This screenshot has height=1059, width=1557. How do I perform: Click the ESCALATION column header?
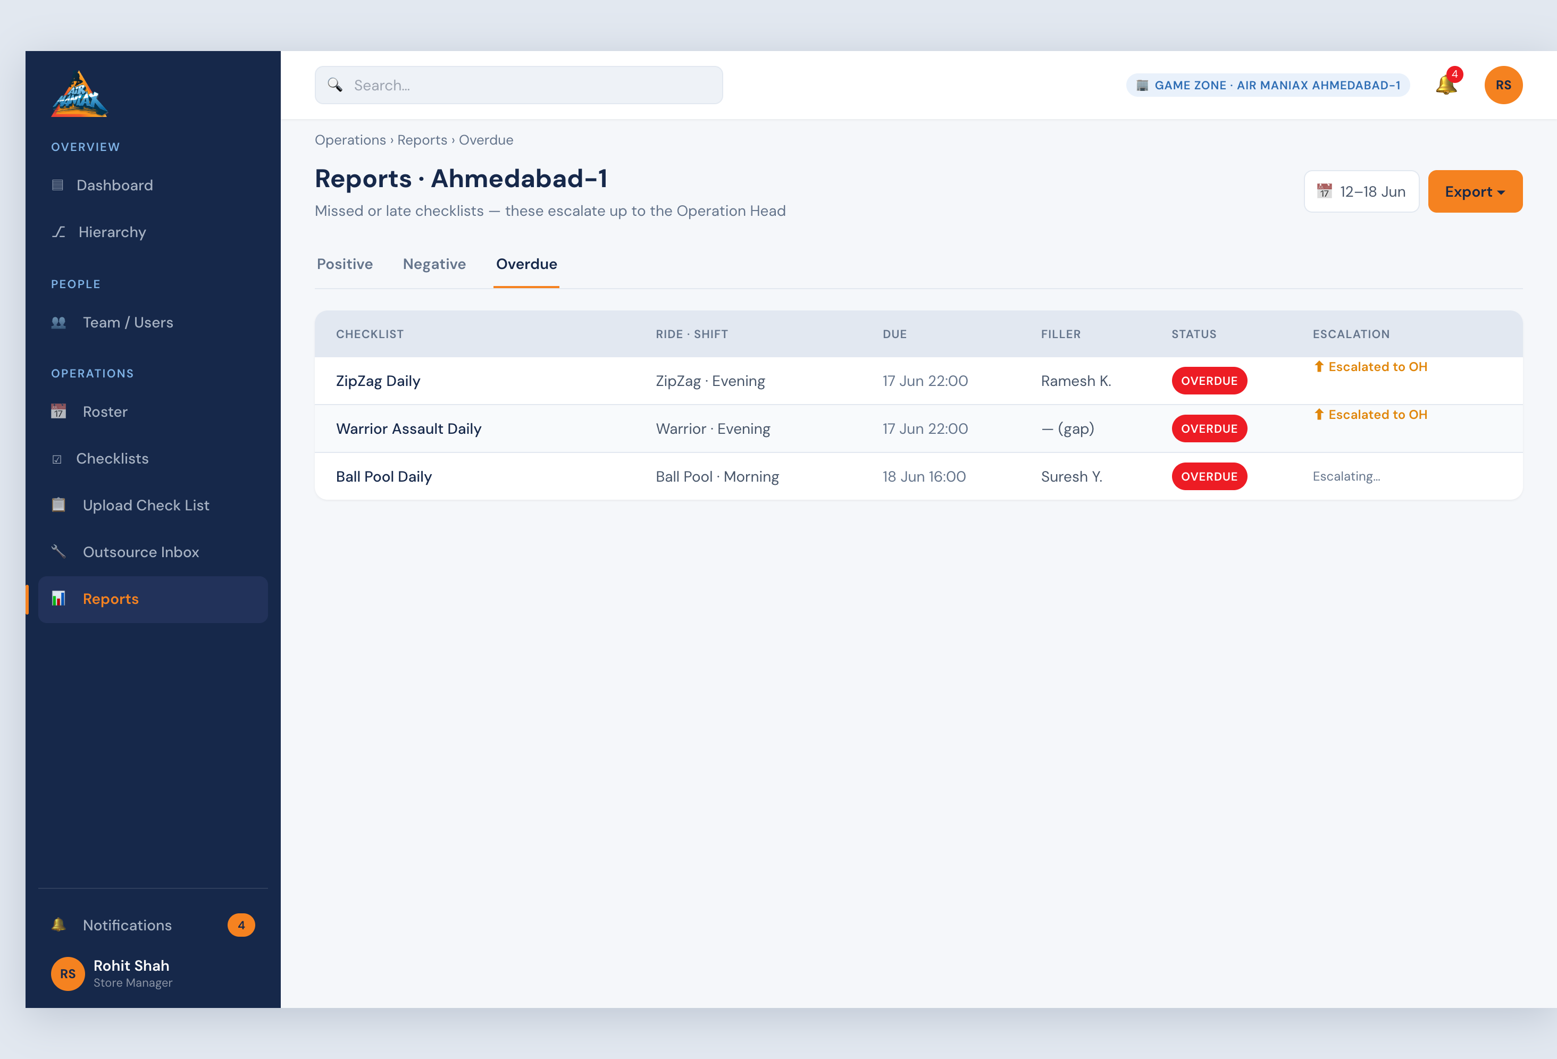pyautogui.click(x=1351, y=333)
